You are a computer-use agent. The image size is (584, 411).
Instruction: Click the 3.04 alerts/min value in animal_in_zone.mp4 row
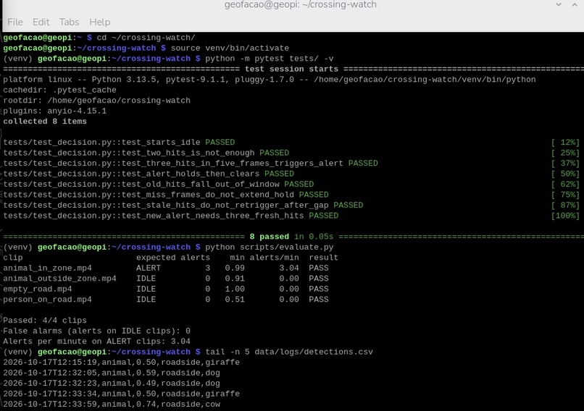289,268
